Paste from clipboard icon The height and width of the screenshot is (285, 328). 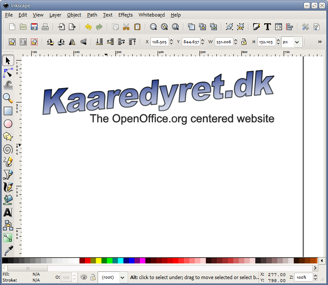pos(137,27)
